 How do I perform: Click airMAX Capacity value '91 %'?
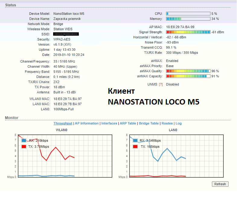point(215,76)
